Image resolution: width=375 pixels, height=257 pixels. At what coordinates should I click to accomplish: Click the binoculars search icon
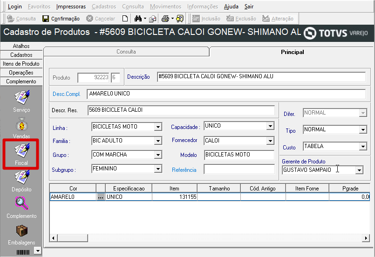pyautogui.click(x=138, y=19)
